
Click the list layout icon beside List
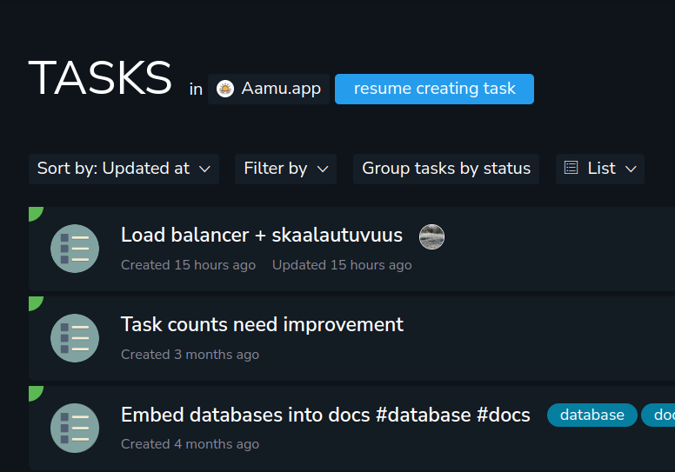click(x=571, y=168)
